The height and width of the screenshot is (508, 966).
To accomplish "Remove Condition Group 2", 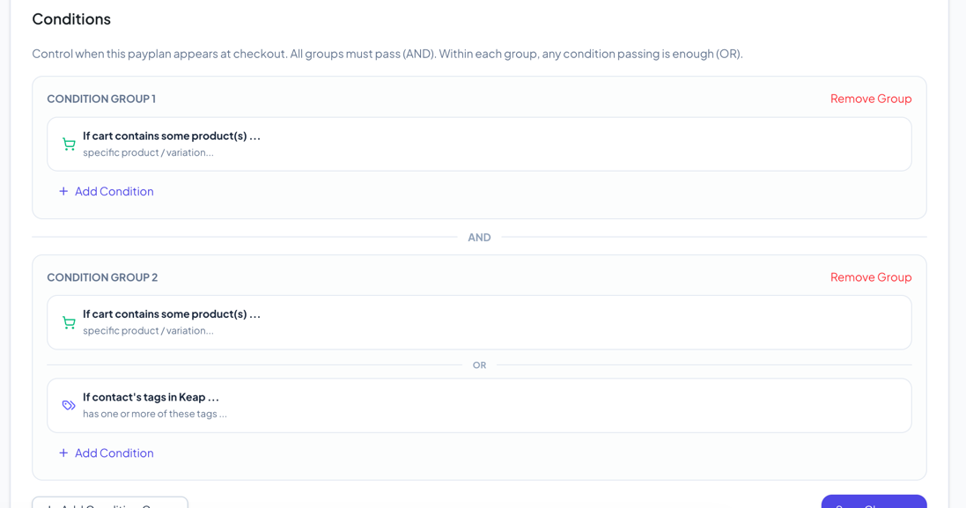I will [x=870, y=276].
